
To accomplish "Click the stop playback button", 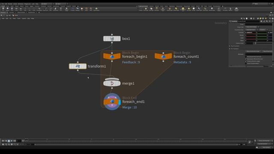I will coord(9,141).
